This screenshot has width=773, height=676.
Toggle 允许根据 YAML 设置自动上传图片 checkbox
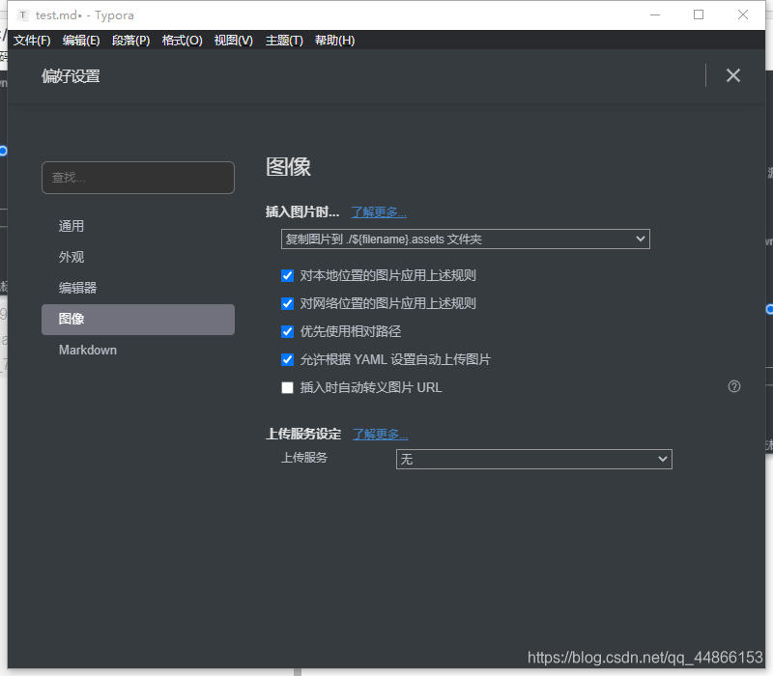click(287, 359)
